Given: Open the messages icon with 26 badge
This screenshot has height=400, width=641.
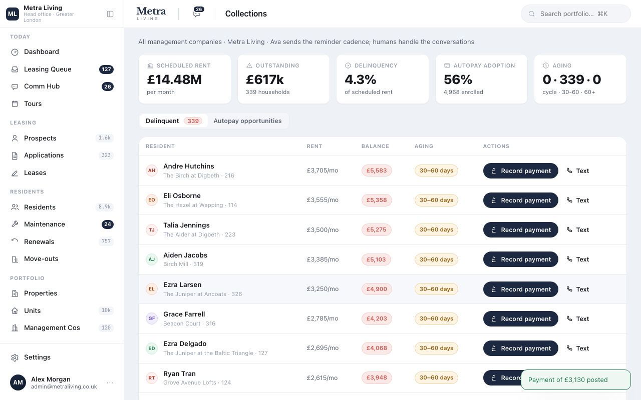Looking at the screenshot, I should tap(197, 13).
